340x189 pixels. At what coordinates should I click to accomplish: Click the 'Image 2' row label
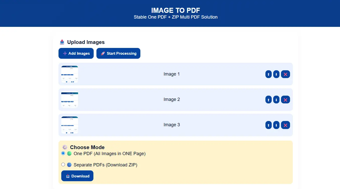(x=172, y=99)
